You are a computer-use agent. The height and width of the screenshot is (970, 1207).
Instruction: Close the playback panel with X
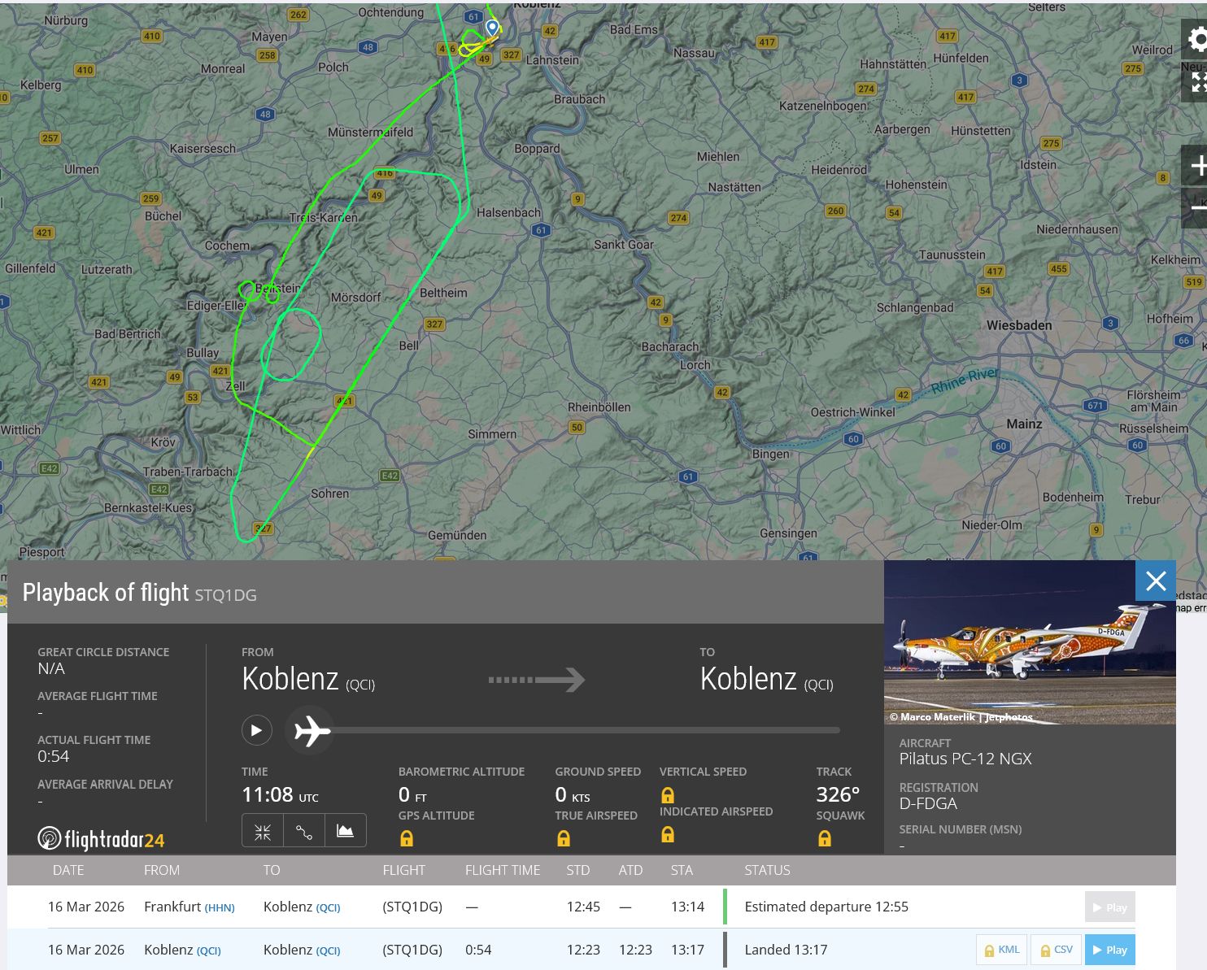1155,581
